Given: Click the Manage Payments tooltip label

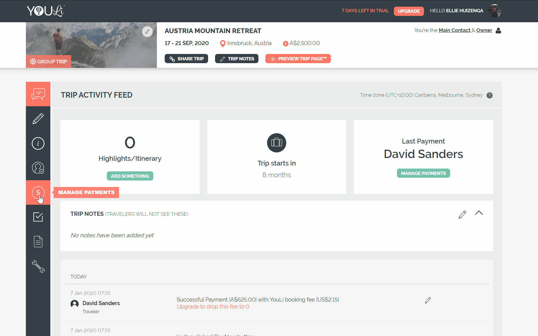Looking at the screenshot, I should (86, 192).
